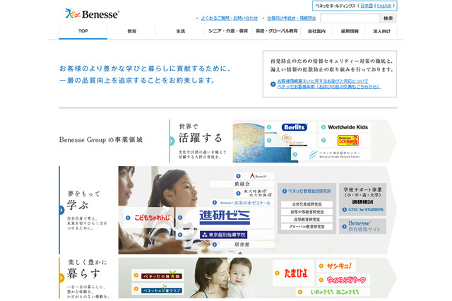Viewport: 452px width, 301px height.
Task: Select the シニア・介護・保育 tab
Action: [x=228, y=31]
